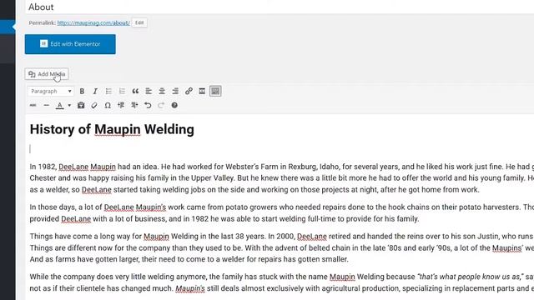The width and height of the screenshot is (534, 300).
Task: Click the permalink Edit button
Action: 139,22
